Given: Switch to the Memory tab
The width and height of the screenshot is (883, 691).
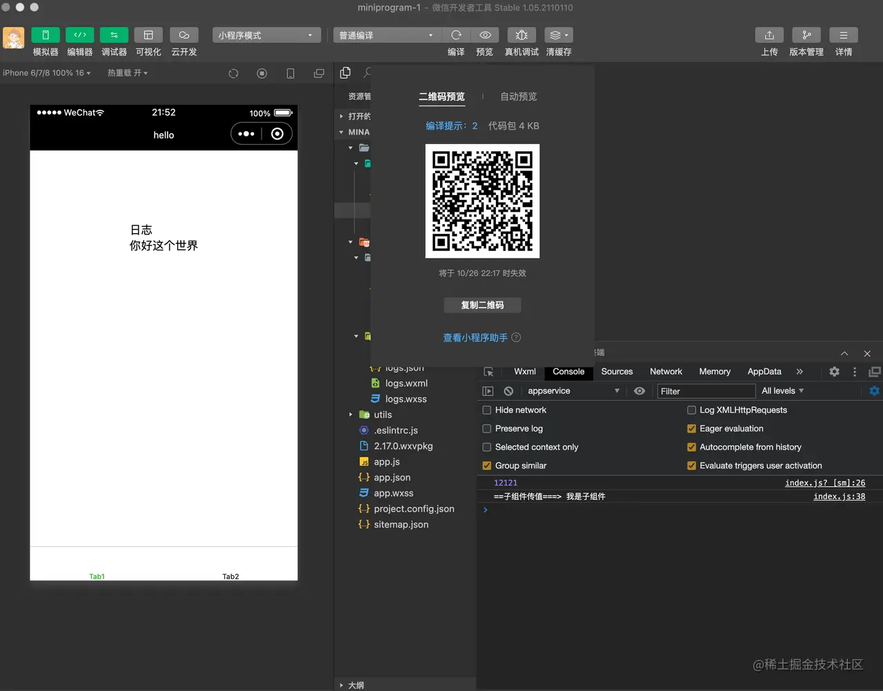Looking at the screenshot, I should coord(715,372).
